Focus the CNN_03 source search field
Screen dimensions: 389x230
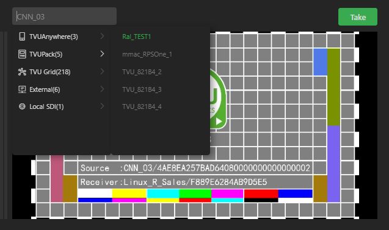point(64,16)
